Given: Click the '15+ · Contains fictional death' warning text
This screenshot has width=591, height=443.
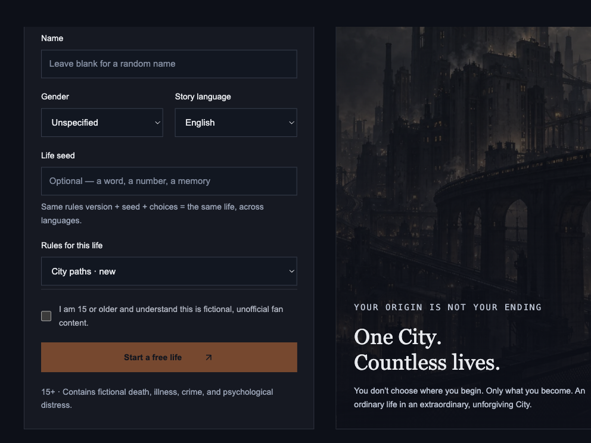Looking at the screenshot, I should [157, 398].
